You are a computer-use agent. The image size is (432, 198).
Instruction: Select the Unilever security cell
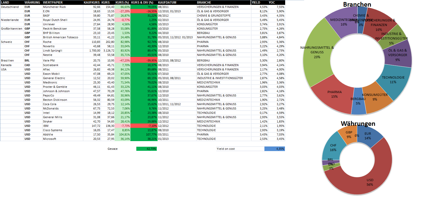(63, 24)
